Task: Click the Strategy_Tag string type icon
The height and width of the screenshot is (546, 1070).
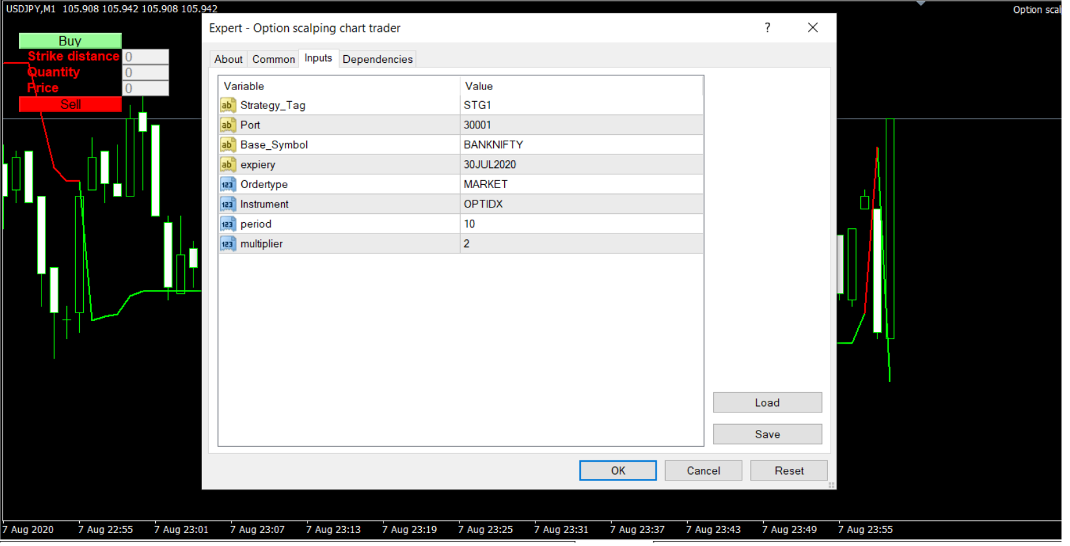Action: [x=227, y=105]
